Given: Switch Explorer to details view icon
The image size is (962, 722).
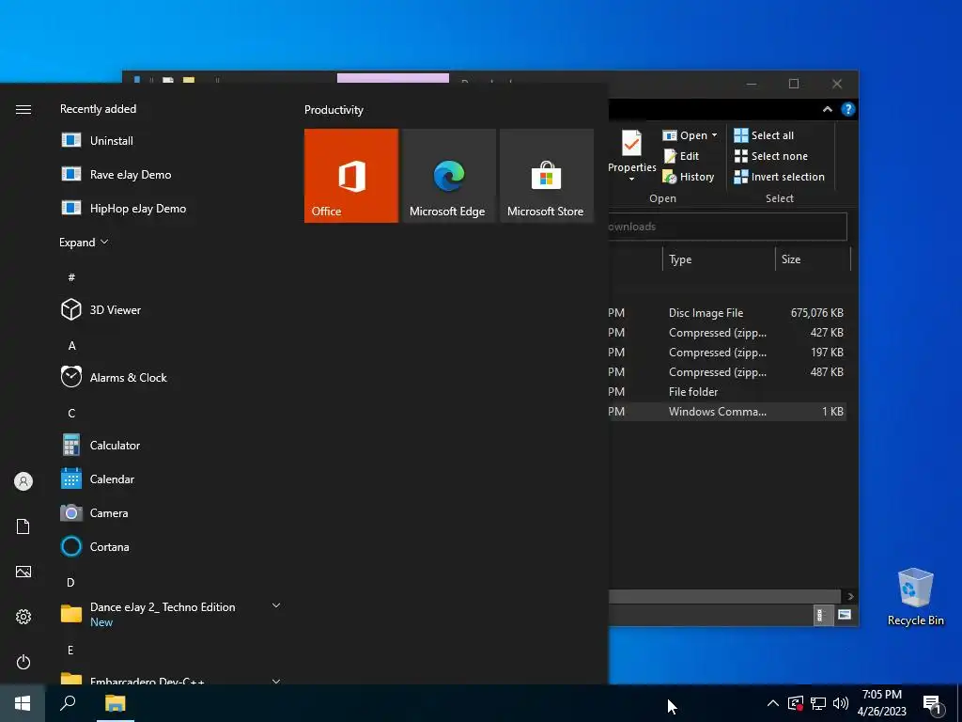Looking at the screenshot, I should pos(822,615).
